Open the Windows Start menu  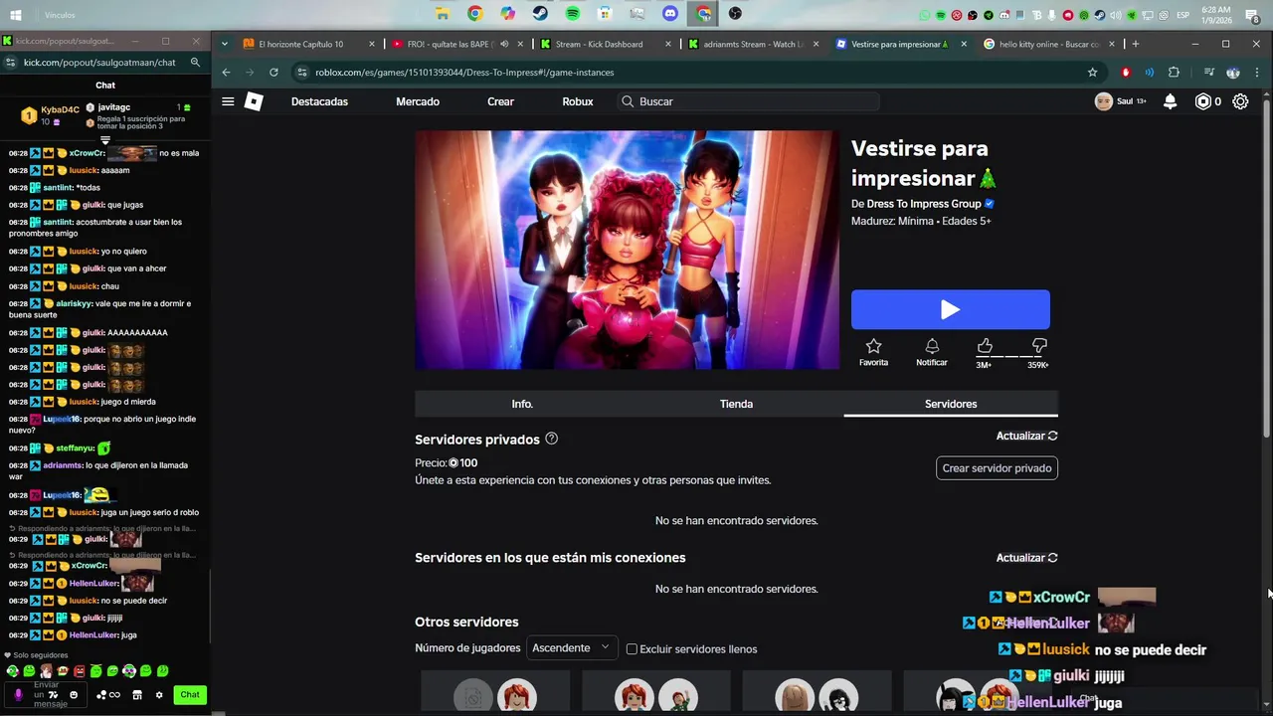[15, 15]
